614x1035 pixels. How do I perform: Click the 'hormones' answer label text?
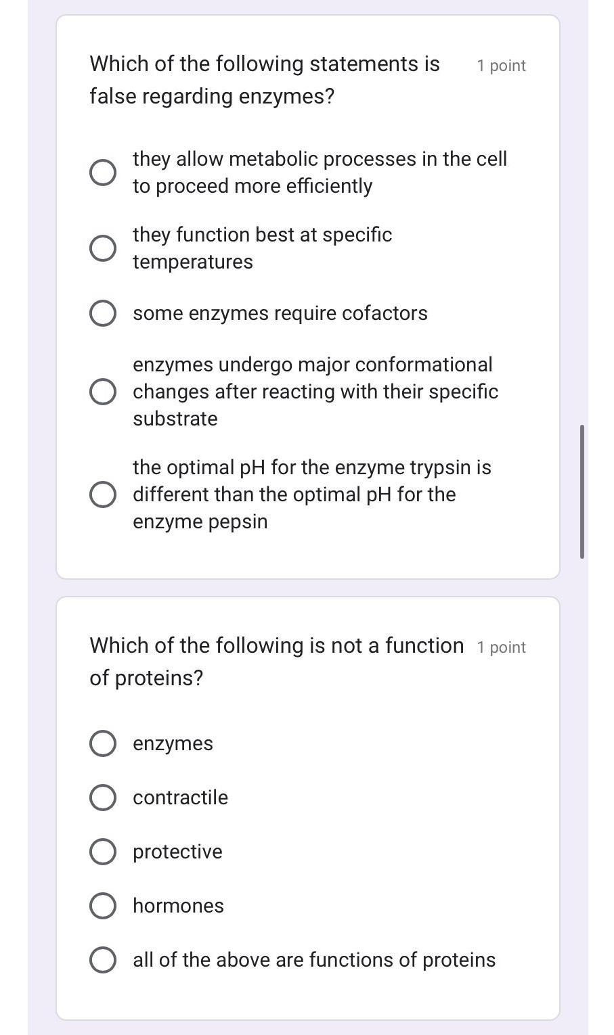(x=178, y=906)
